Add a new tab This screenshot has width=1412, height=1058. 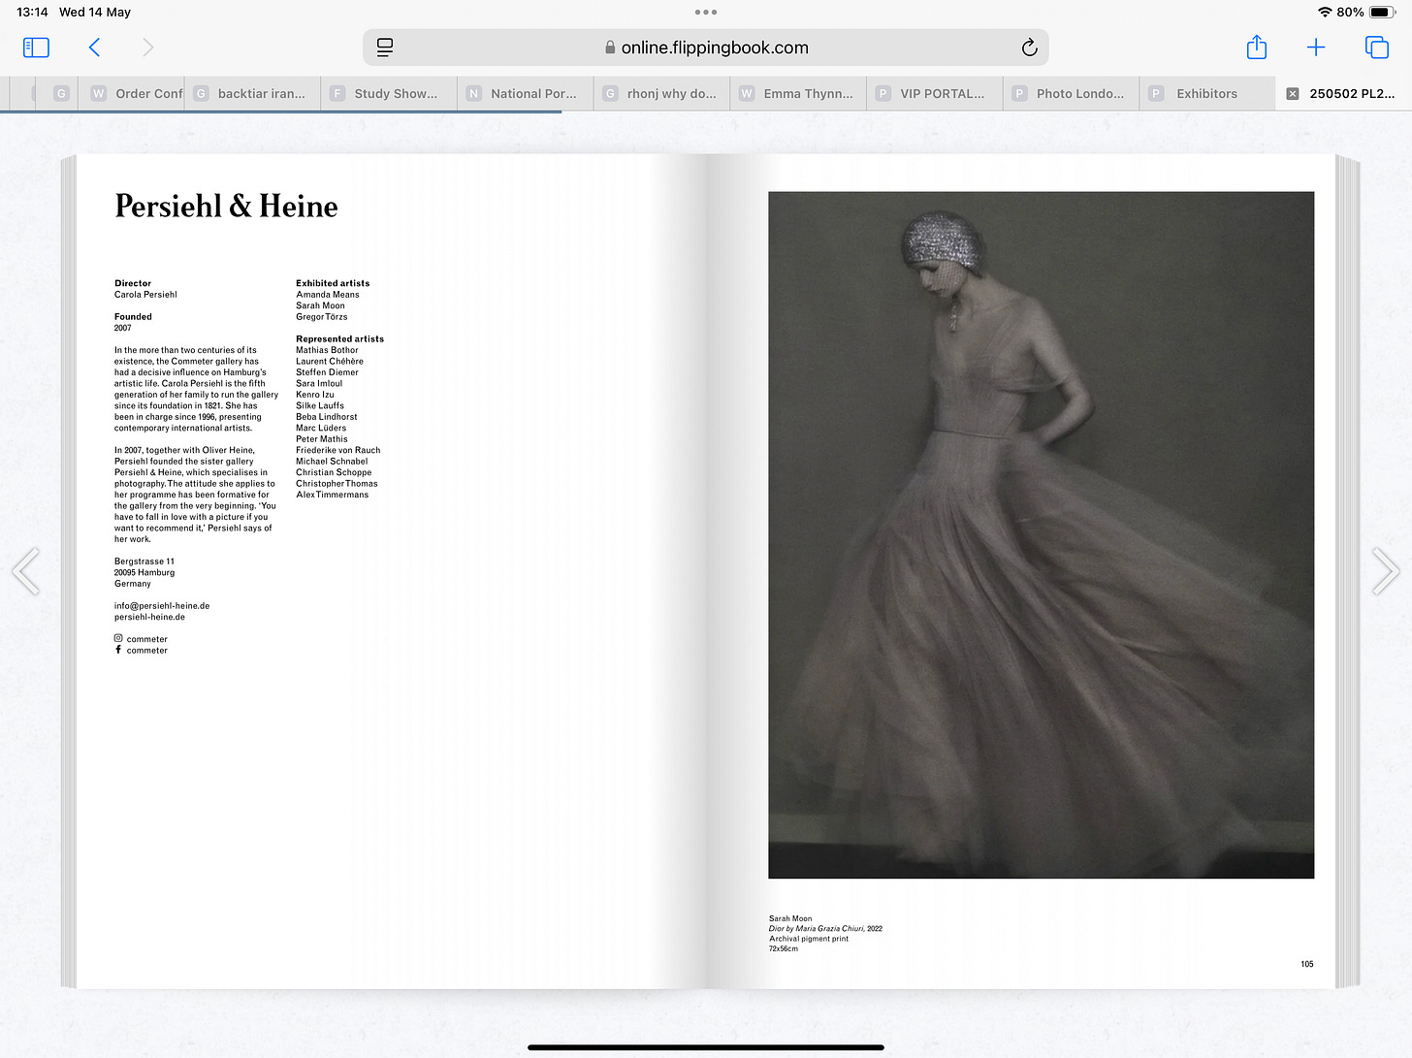(1316, 48)
